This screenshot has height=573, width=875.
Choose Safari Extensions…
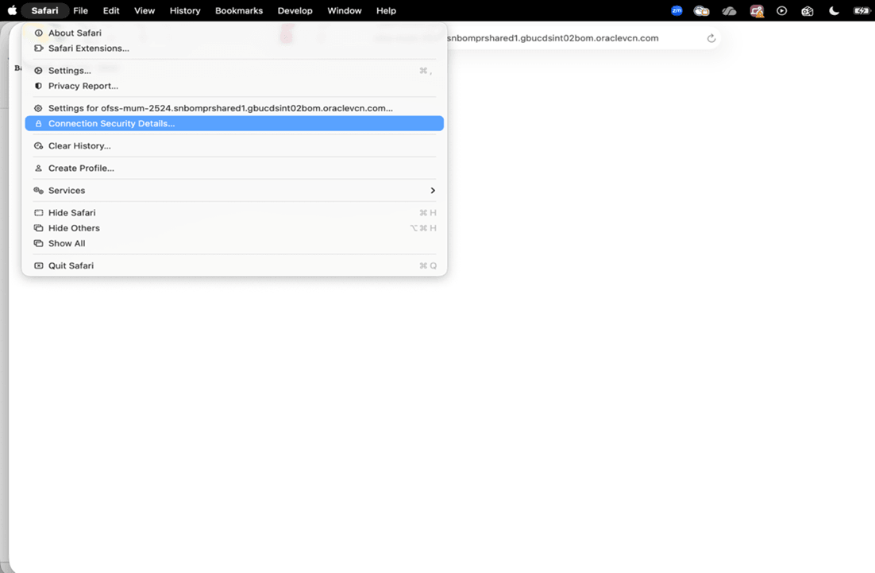click(234, 48)
